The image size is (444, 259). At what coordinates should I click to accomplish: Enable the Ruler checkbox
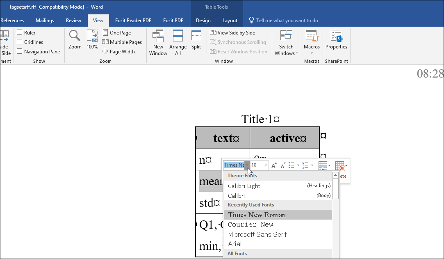tap(19, 32)
